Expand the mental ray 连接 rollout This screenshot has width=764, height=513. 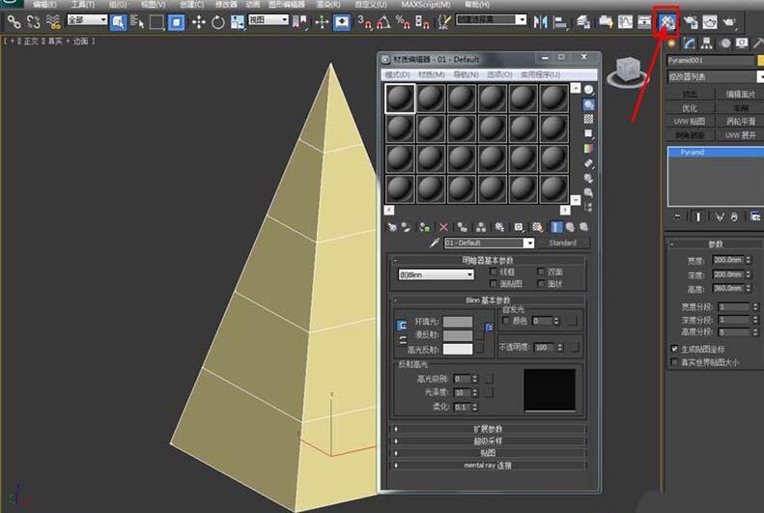coord(488,466)
